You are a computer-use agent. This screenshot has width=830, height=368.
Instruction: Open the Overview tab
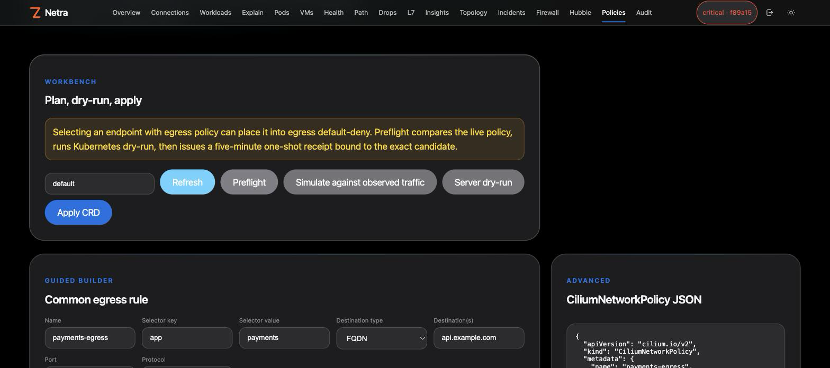click(x=127, y=13)
